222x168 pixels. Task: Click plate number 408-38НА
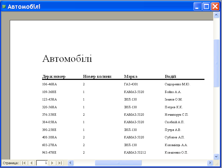coord(49,137)
